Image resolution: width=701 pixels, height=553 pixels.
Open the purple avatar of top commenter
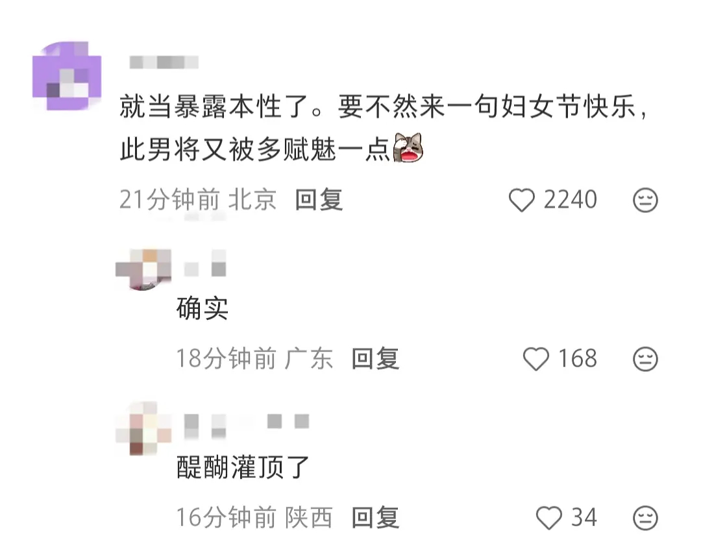(x=67, y=76)
